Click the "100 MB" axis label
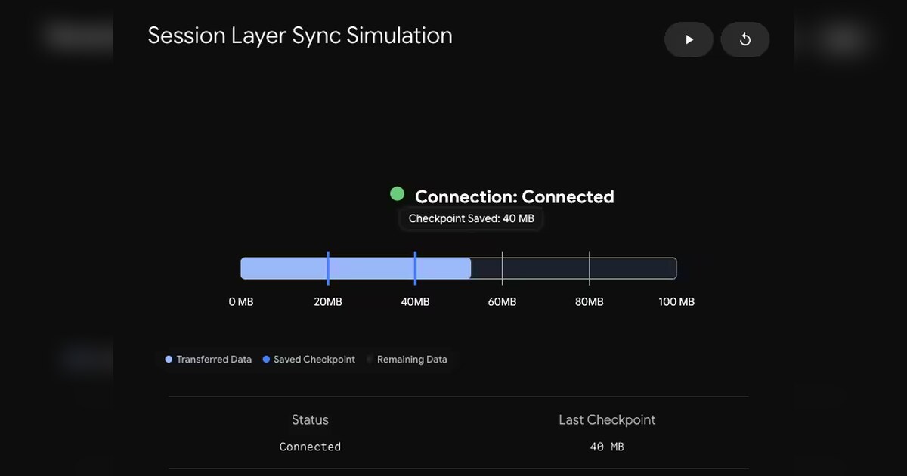The width and height of the screenshot is (907, 476). point(676,302)
